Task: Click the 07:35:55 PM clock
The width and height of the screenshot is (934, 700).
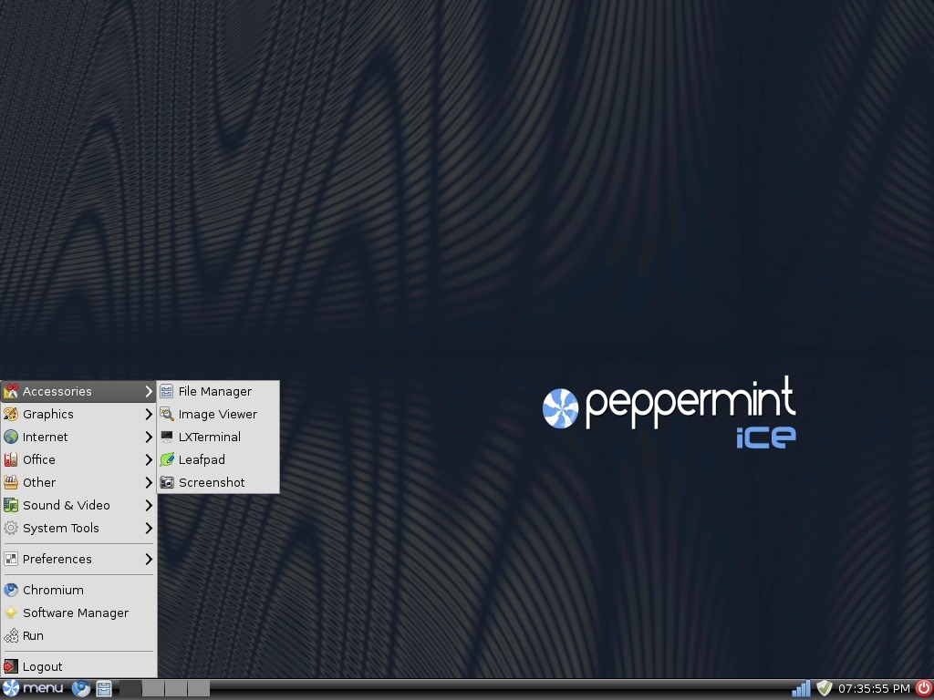Action: [874, 689]
